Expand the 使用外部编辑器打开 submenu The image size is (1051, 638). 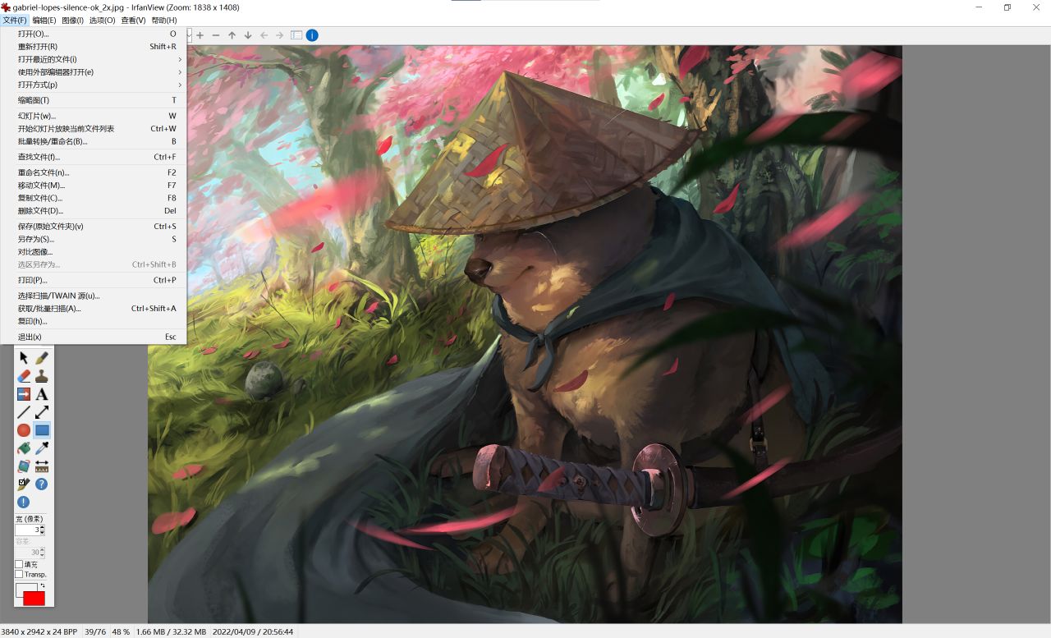click(x=94, y=72)
